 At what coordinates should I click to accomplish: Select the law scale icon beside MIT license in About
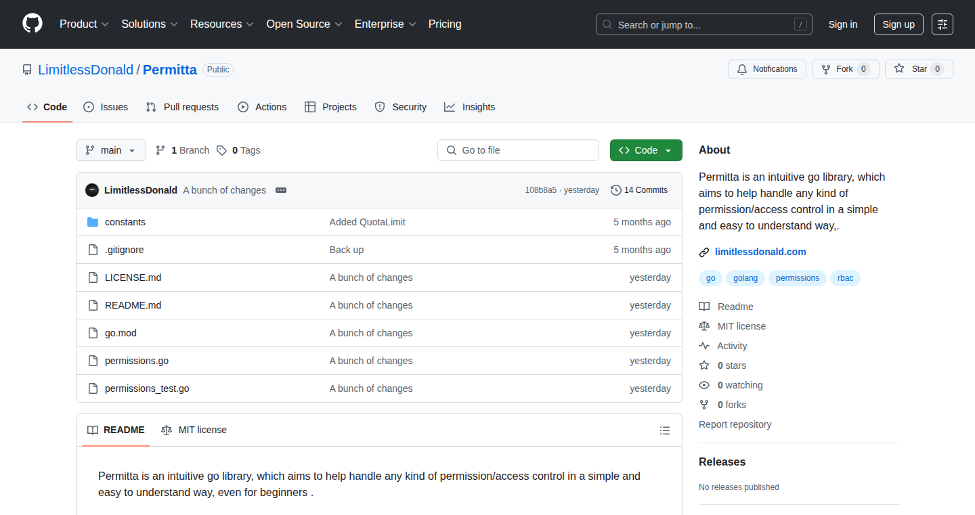[x=704, y=326]
